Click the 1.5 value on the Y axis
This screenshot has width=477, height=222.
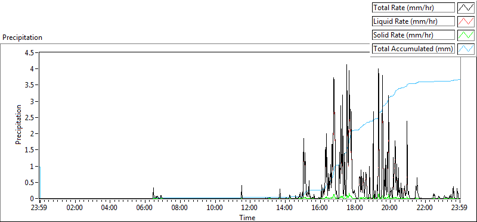29,150
